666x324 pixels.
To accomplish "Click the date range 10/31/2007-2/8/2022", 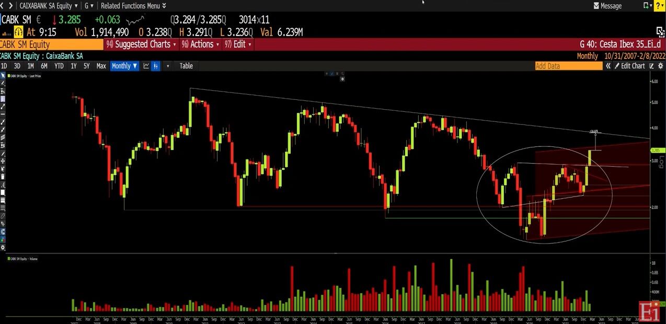I will click(x=635, y=56).
